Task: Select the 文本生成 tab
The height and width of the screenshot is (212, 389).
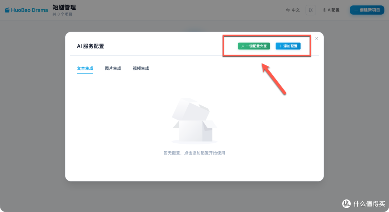Action: (85, 69)
